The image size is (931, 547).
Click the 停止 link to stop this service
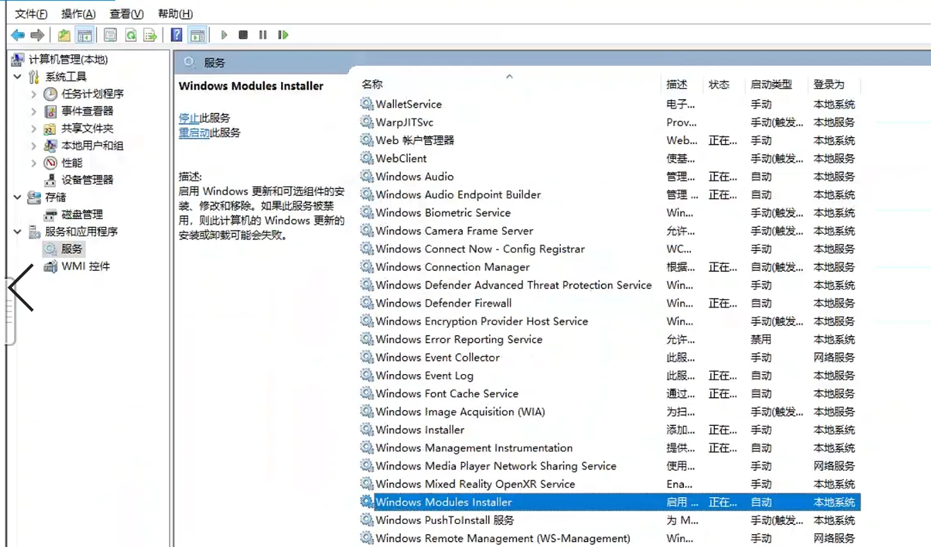(188, 118)
